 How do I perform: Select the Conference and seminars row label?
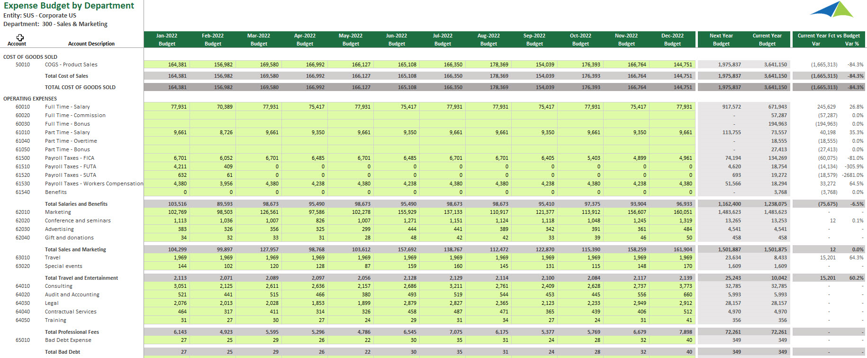click(x=78, y=220)
